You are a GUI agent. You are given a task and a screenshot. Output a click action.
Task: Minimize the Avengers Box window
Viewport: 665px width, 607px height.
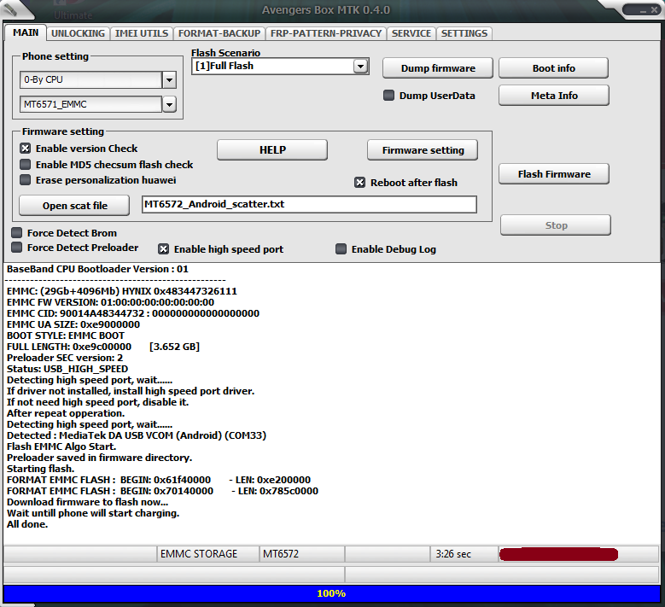click(x=643, y=10)
